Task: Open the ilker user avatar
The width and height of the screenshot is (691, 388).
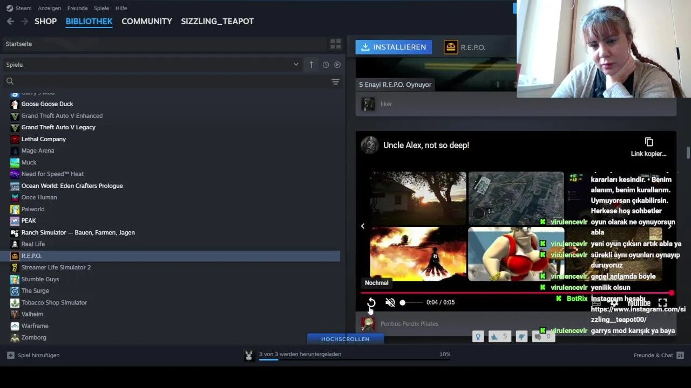Action: coord(368,104)
